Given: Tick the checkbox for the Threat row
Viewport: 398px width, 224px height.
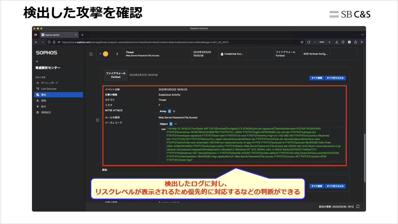Looking at the screenshot, I should [x=91, y=54].
